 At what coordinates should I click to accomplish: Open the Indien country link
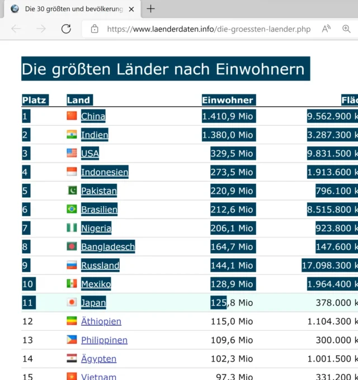pyautogui.click(x=95, y=135)
